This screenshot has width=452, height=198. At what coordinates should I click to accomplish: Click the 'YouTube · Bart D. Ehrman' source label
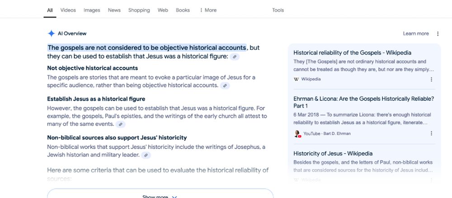[327, 134]
